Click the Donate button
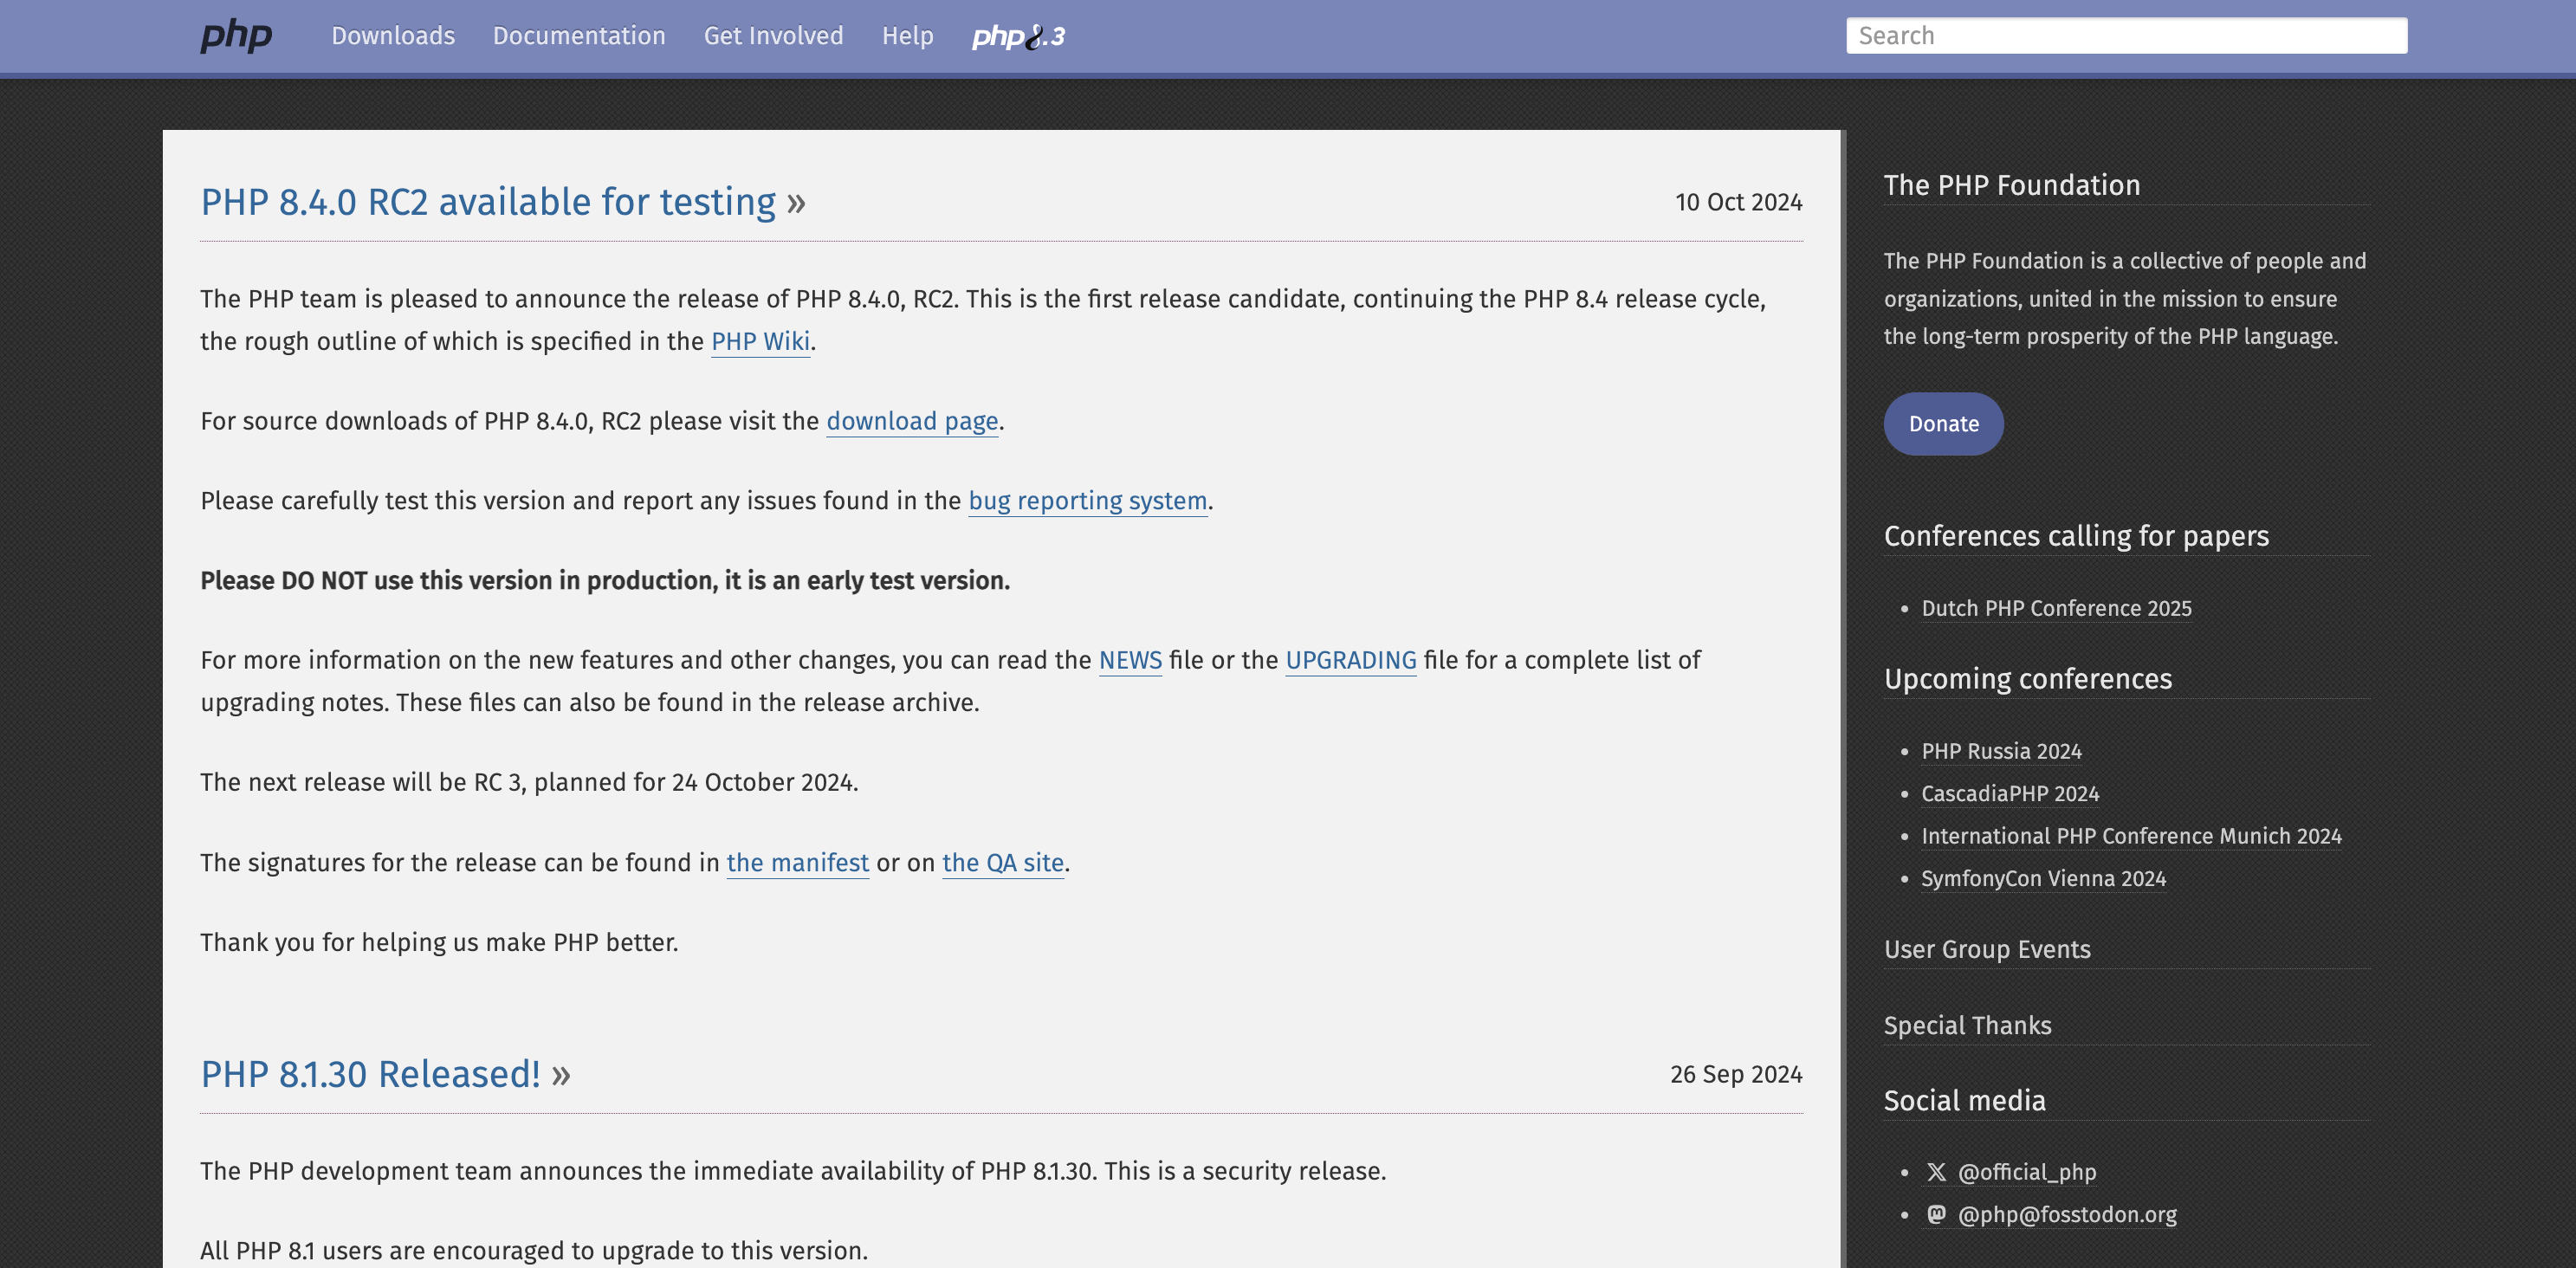2576x1268 pixels. click(x=1943, y=424)
